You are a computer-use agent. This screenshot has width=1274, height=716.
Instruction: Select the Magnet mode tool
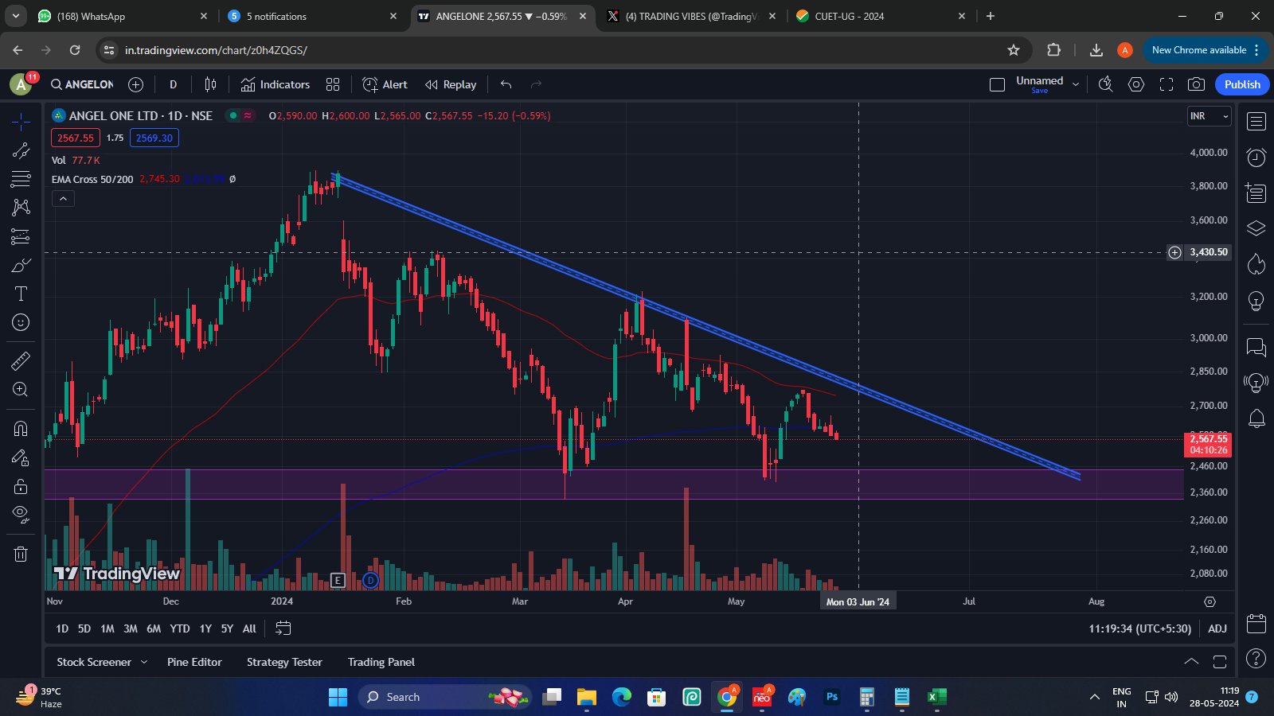[x=21, y=429]
